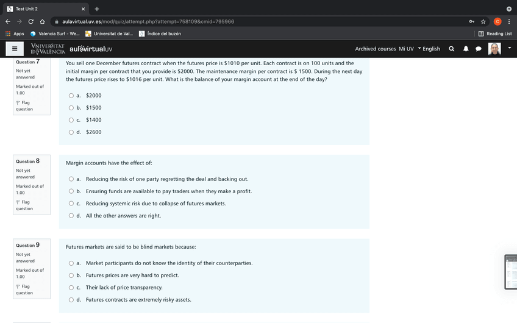Open the Mi UV menu
The height and width of the screenshot is (323, 517).
[x=405, y=49]
